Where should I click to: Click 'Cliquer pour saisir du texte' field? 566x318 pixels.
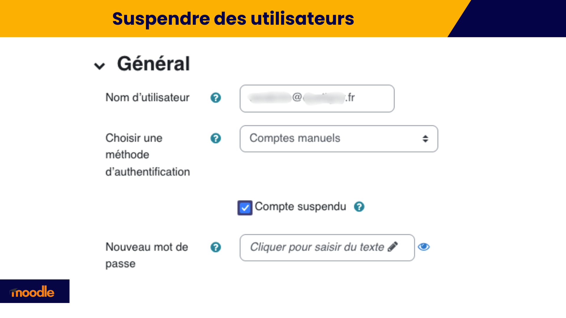pyautogui.click(x=327, y=248)
